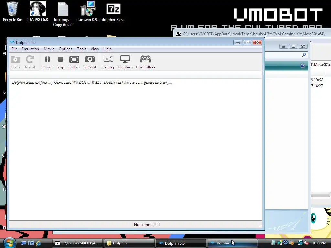Click the horizontal scrollbar in the 7-Zip window
The image size is (331, 248).
pyautogui.click(x=320, y=195)
